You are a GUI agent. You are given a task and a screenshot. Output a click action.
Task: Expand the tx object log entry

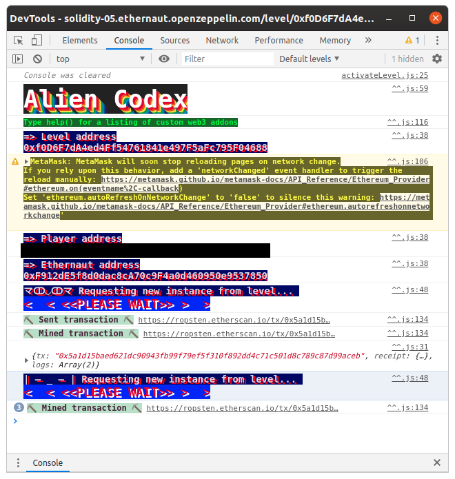pos(26,360)
